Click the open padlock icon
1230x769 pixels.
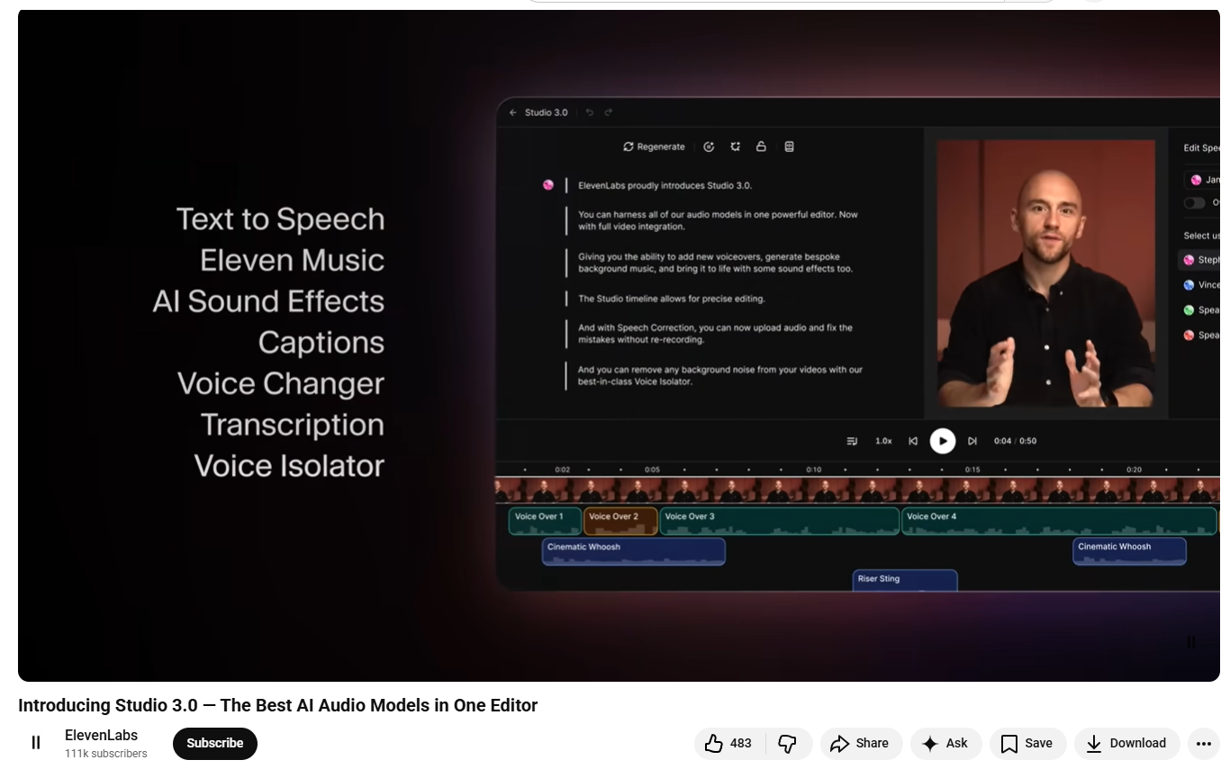tap(761, 147)
